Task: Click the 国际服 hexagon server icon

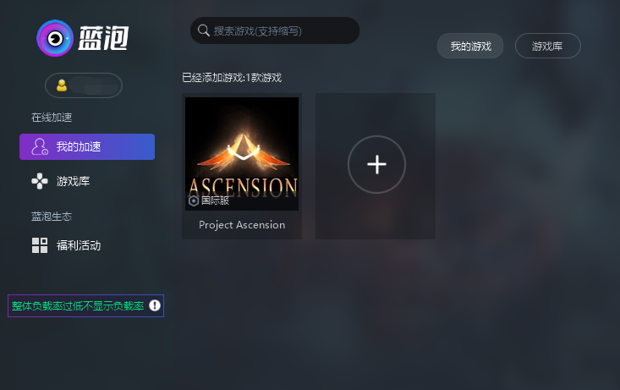Action: [194, 200]
